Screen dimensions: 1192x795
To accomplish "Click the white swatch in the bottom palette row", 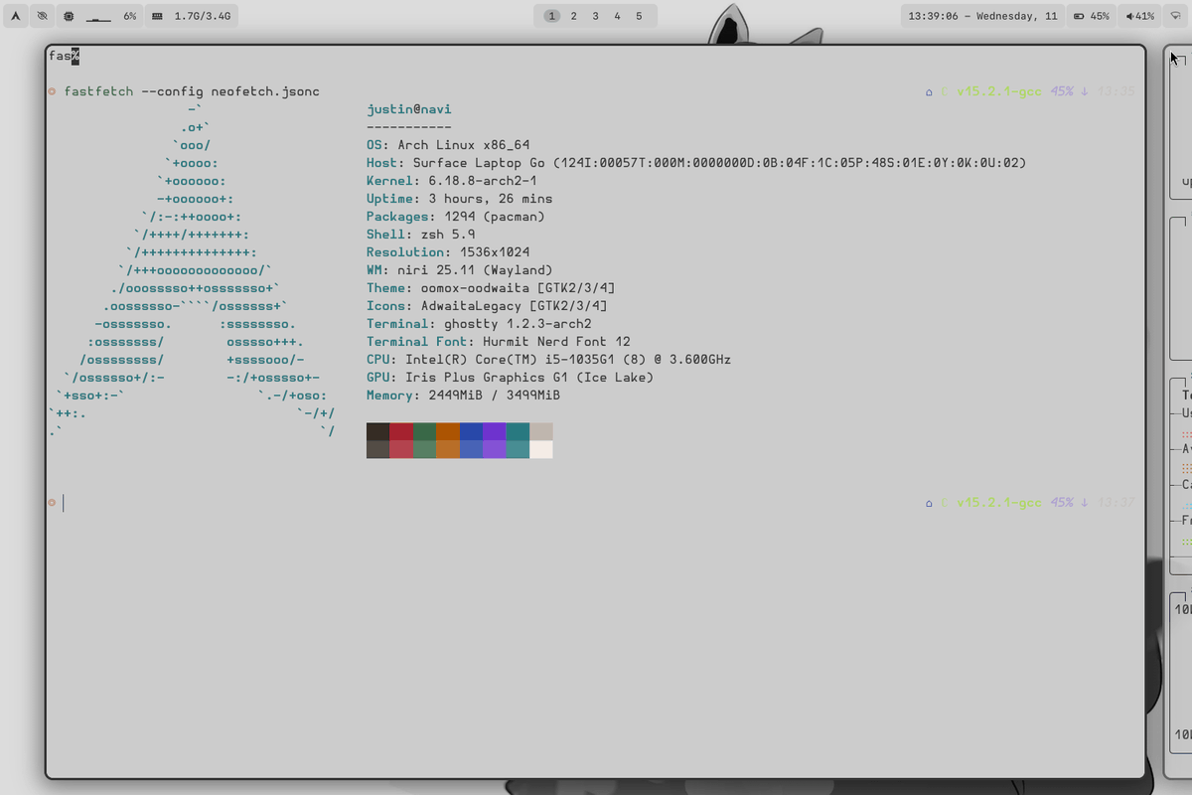I will coord(541,449).
